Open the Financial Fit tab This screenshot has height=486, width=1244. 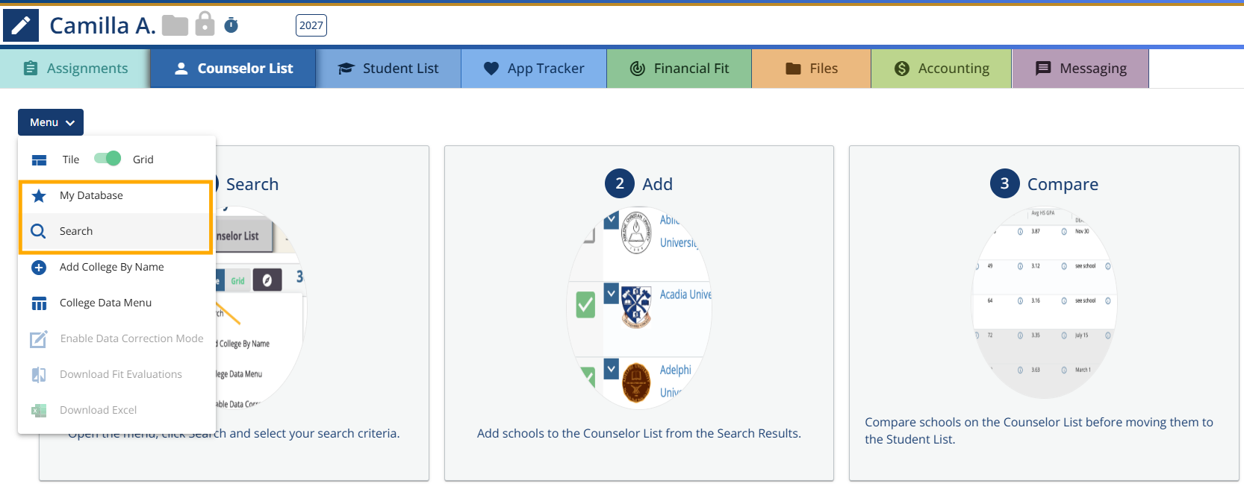pyautogui.click(x=679, y=69)
